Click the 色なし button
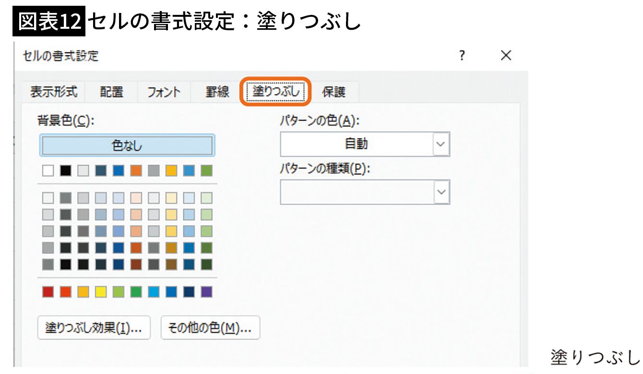Image resolution: width=643 pixels, height=374 pixels. point(127,145)
